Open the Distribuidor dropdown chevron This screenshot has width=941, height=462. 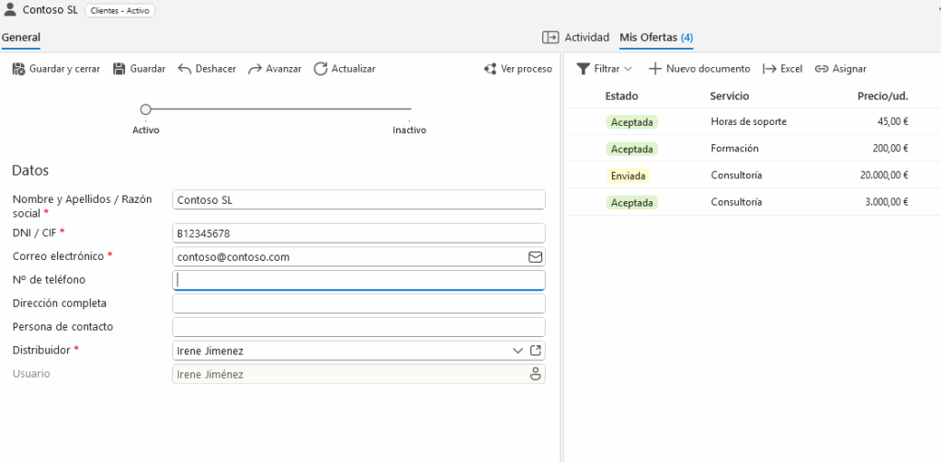pos(516,350)
